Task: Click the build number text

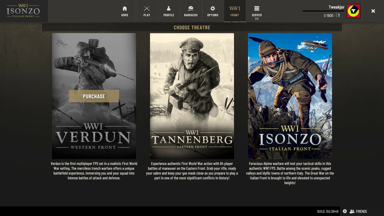Action: [x=328, y=211]
